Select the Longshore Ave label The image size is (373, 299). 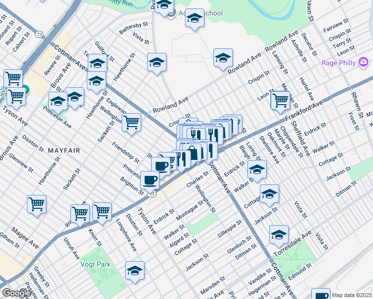126,235
